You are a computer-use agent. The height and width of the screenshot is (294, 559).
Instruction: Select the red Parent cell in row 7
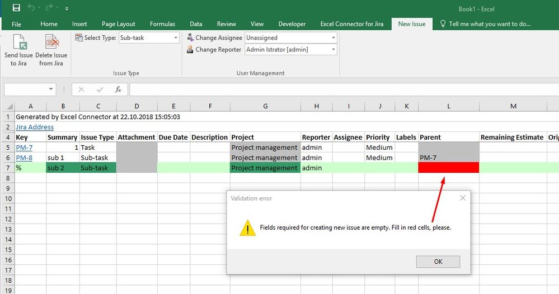(448, 168)
